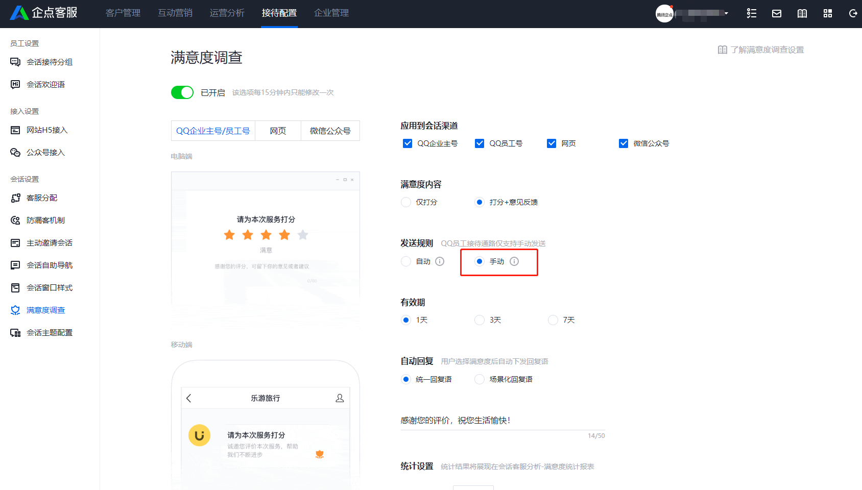Open 防漏客机制 in the sidebar

46,220
